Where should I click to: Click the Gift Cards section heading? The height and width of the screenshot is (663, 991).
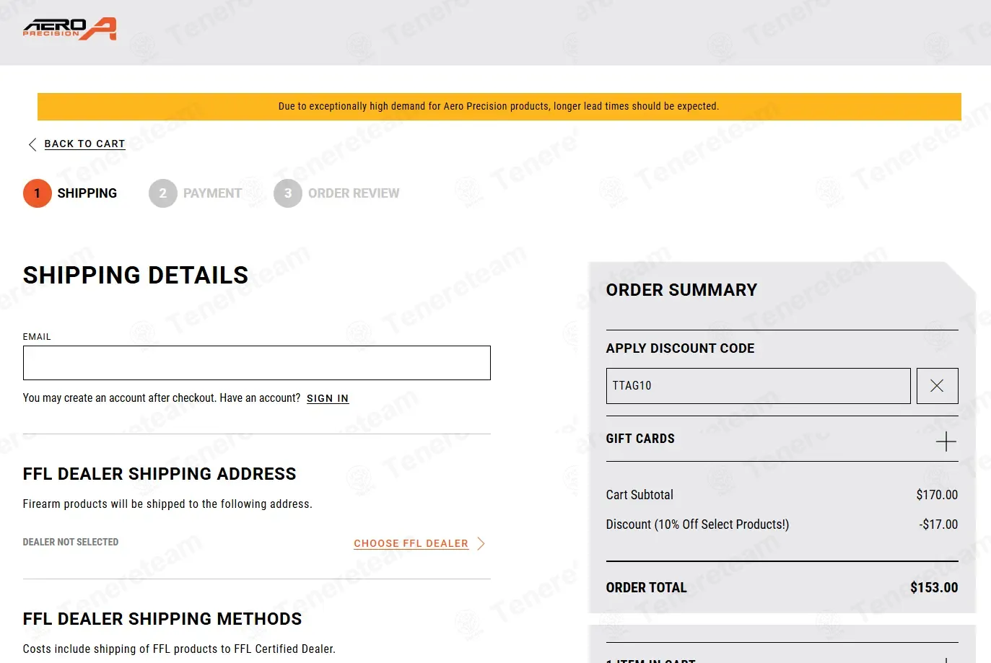click(640, 439)
